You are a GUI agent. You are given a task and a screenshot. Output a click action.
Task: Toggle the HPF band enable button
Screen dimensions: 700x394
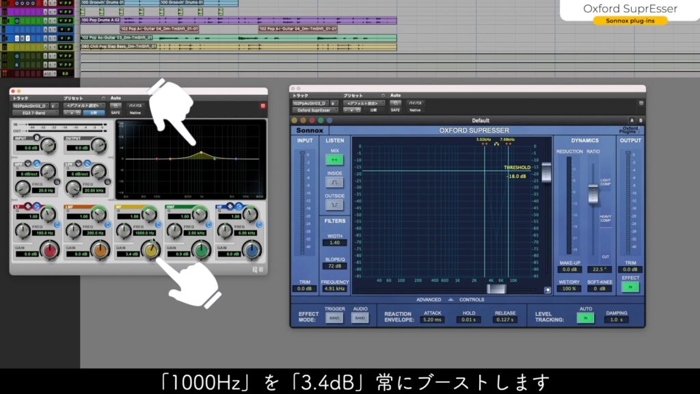pos(57,182)
